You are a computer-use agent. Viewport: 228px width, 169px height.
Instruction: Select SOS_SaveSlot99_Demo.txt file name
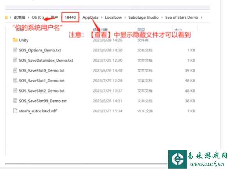(x=43, y=101)
